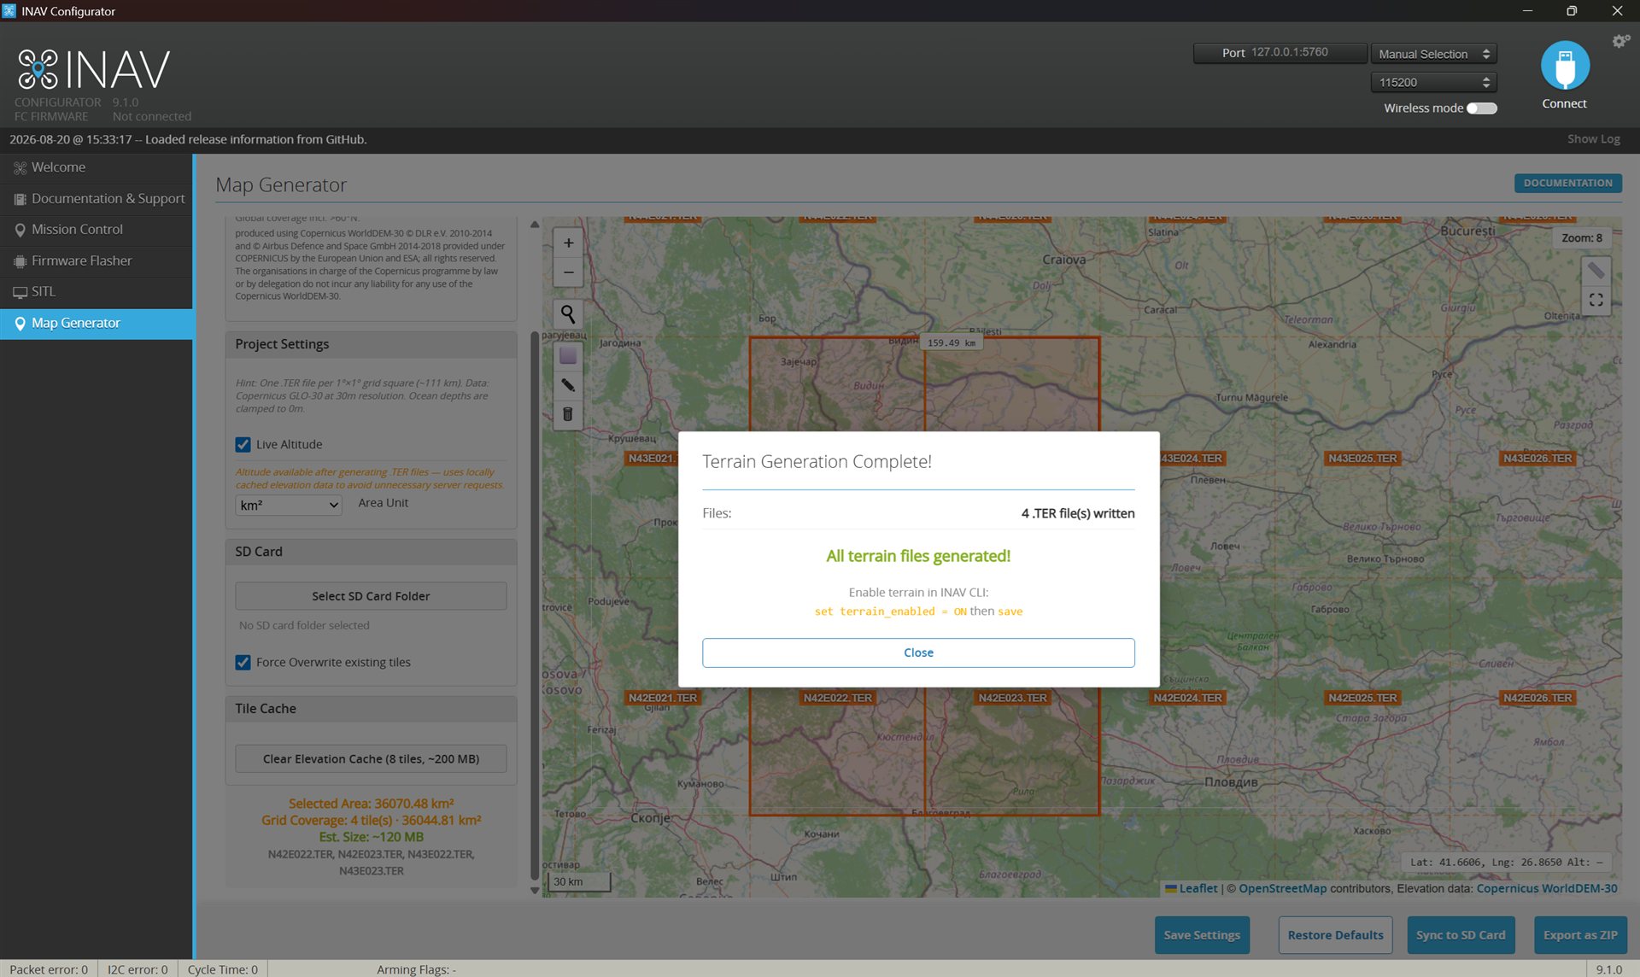Open the map search magnifier tool
The width and height of the screenshot is (1640, 977).
[568, 314]
